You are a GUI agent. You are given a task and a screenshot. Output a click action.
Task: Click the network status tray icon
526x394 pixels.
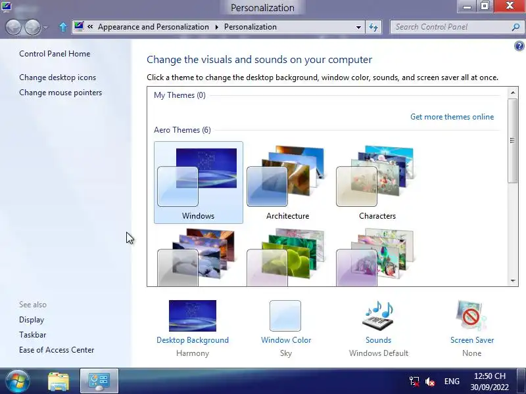(x=414, y=382)
